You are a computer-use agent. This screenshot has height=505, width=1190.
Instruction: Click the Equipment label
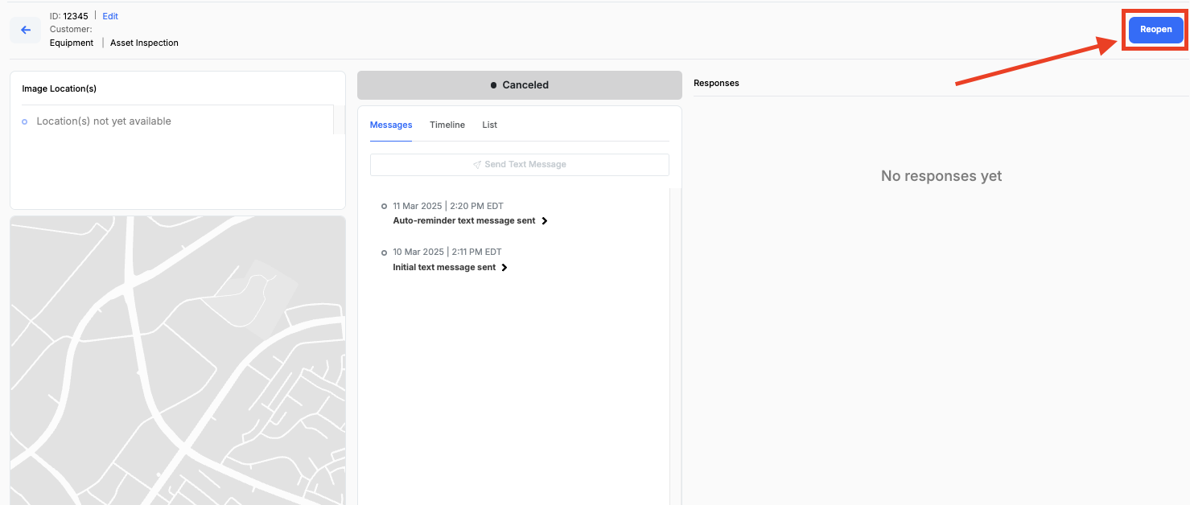pos(72,43)
